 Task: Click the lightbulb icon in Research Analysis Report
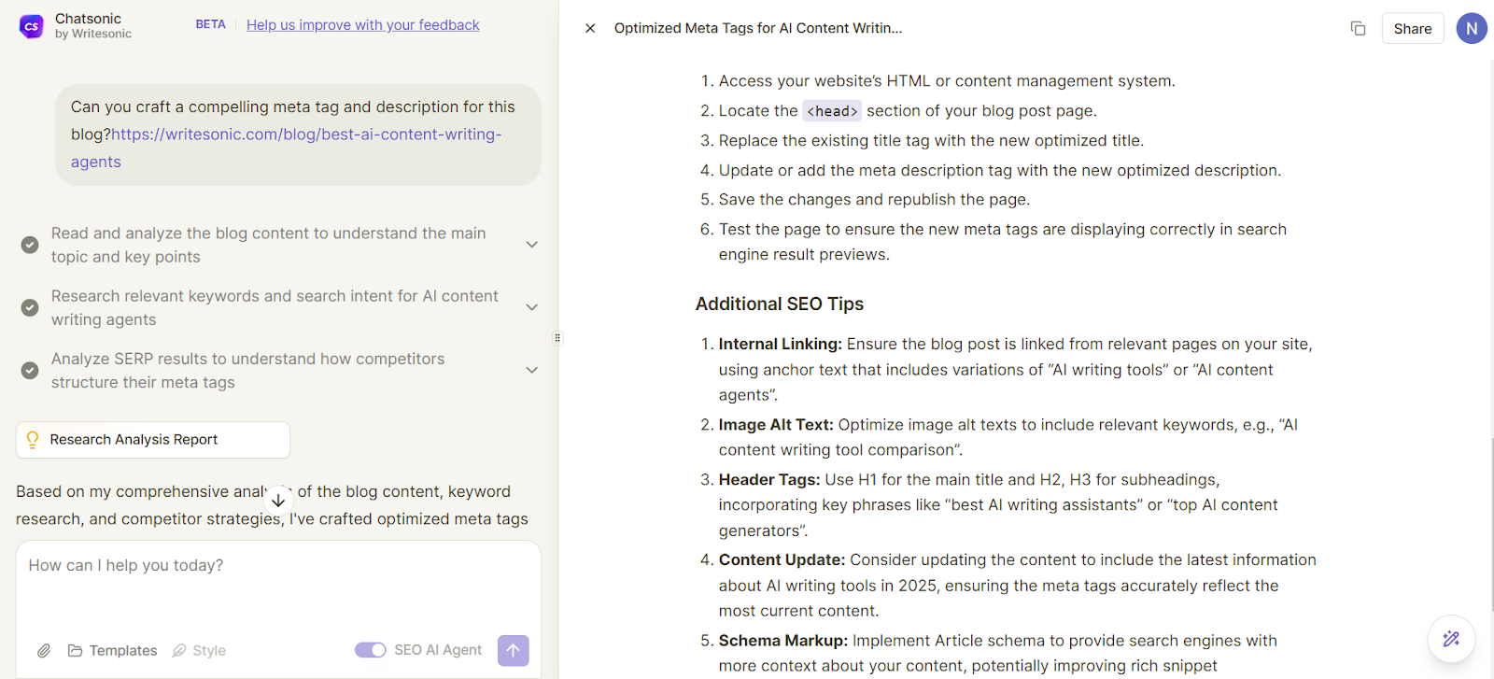point(33,440)
